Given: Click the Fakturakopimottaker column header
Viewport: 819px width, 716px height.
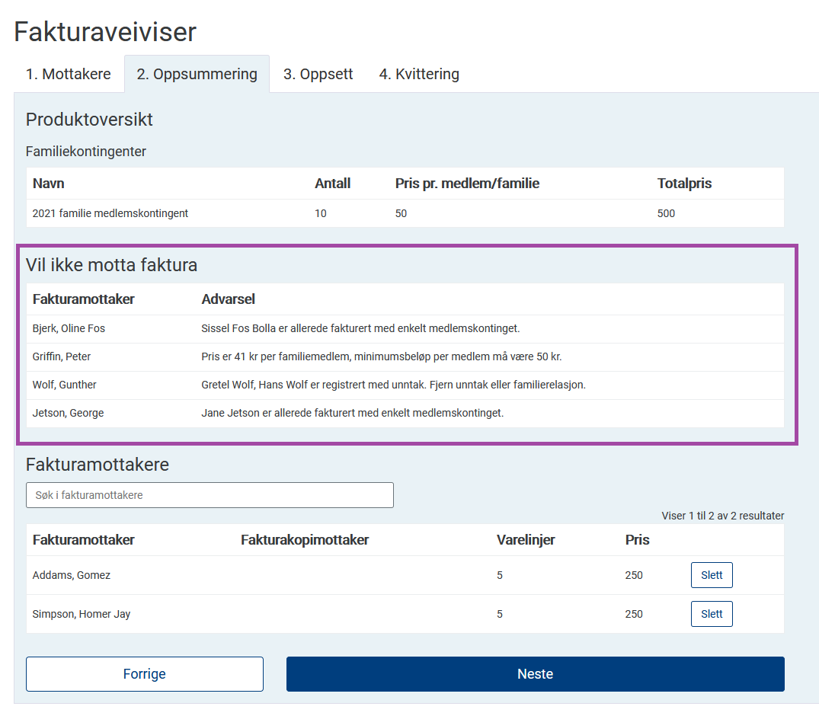Looking at the screenshot, I should coord(305,540).
